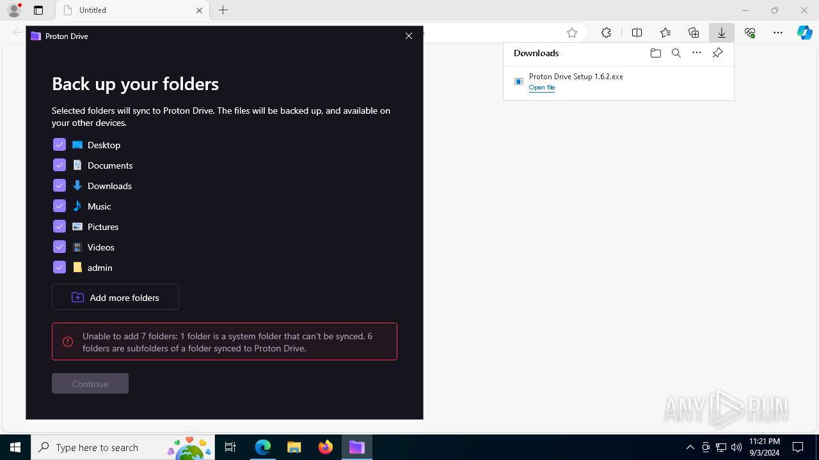Viewport: 819px width, 460px height.
Task: Click the Videos film folder icon
Action: click(x=77, y=247)
